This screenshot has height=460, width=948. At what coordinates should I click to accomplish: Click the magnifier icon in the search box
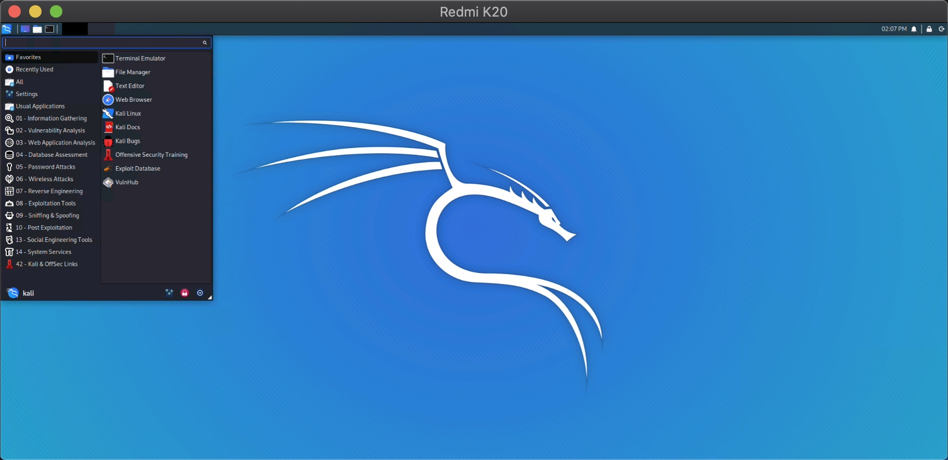[x=205, y=43]
